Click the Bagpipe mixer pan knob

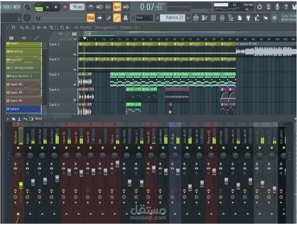click(x=30, y=156)
